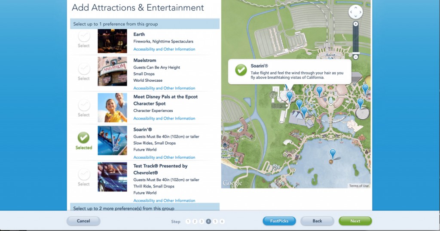
Task: Click the Meet Disney Pals title
Action: tap(165, 100)
